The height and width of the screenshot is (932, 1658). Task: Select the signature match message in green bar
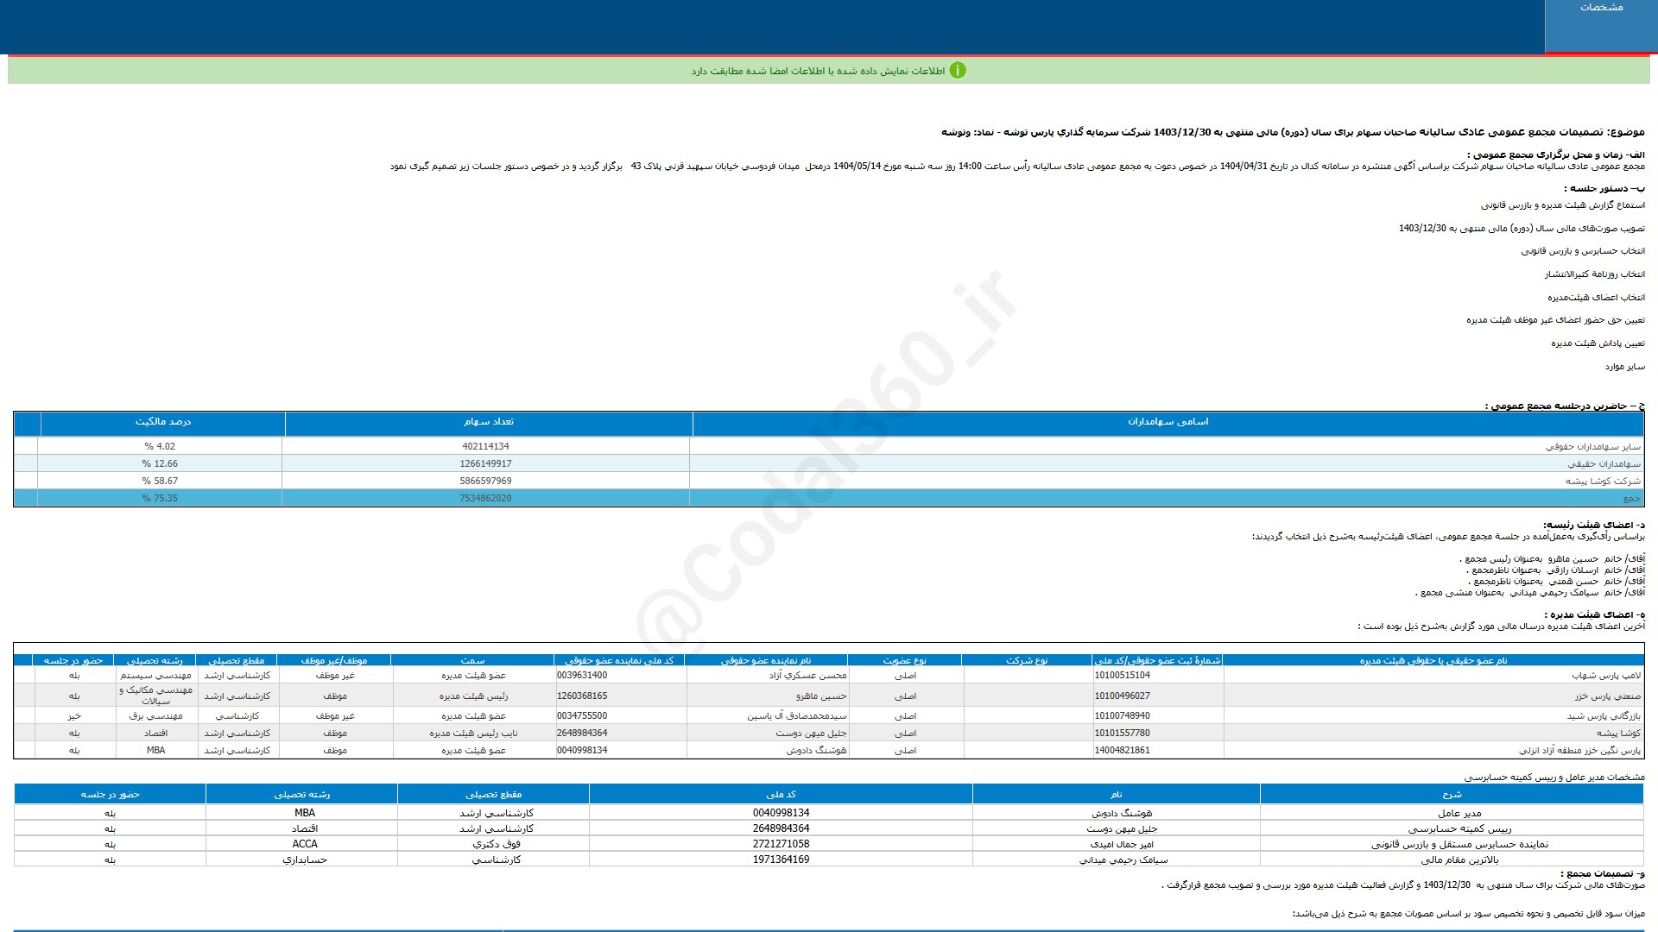pyautogui.click(x=817, y=71)
